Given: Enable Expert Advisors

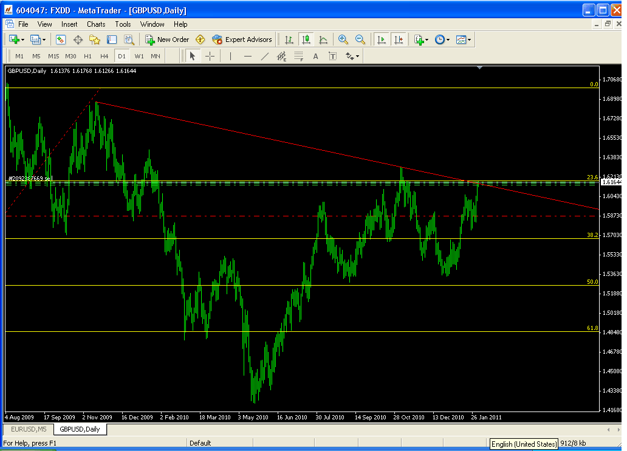Looking at the screenshot, I should point(242,40).
